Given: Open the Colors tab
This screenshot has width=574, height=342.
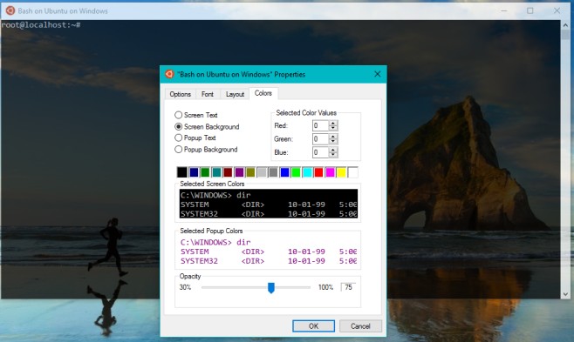Looking at the screenshot, I should pyautogui.click(x=263, y=93).
